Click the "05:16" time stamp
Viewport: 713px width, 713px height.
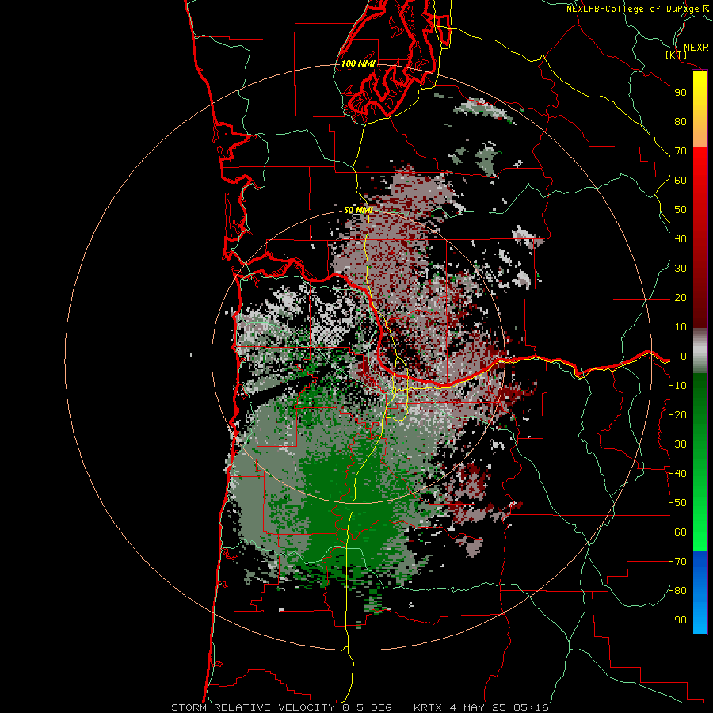pos(531,707)
